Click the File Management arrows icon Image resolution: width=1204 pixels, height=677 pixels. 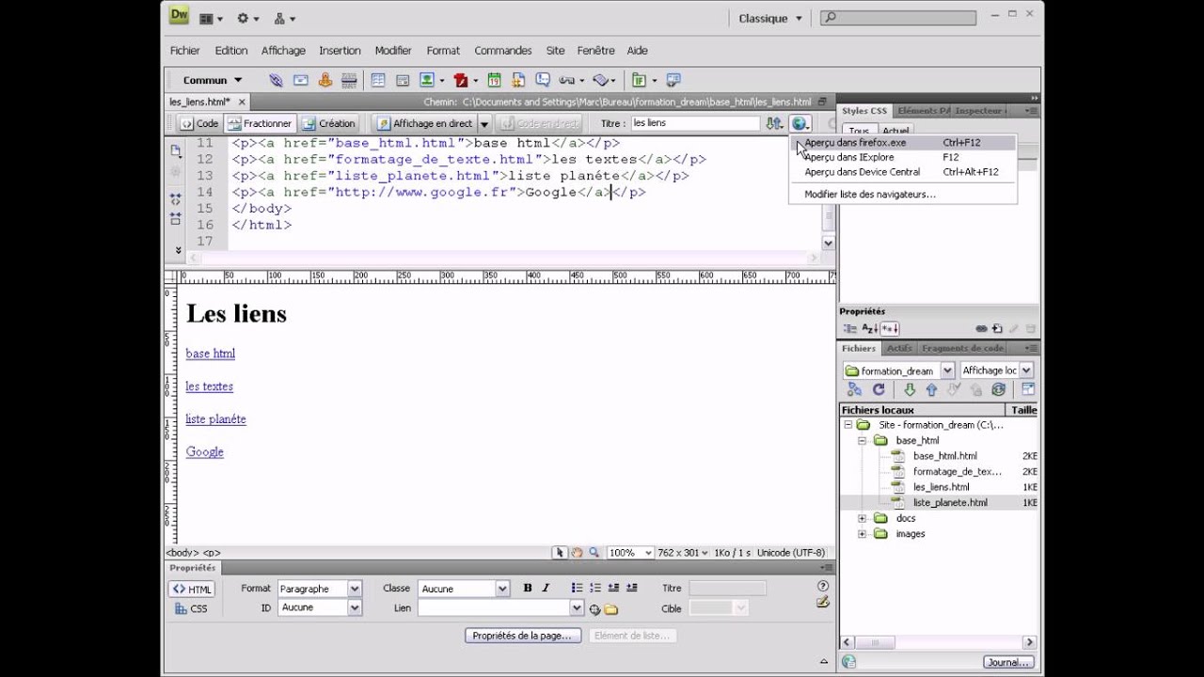click(x=773, y=123)
